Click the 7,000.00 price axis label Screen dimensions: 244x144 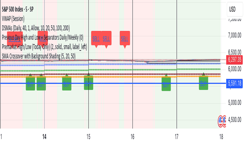point(235,35)
